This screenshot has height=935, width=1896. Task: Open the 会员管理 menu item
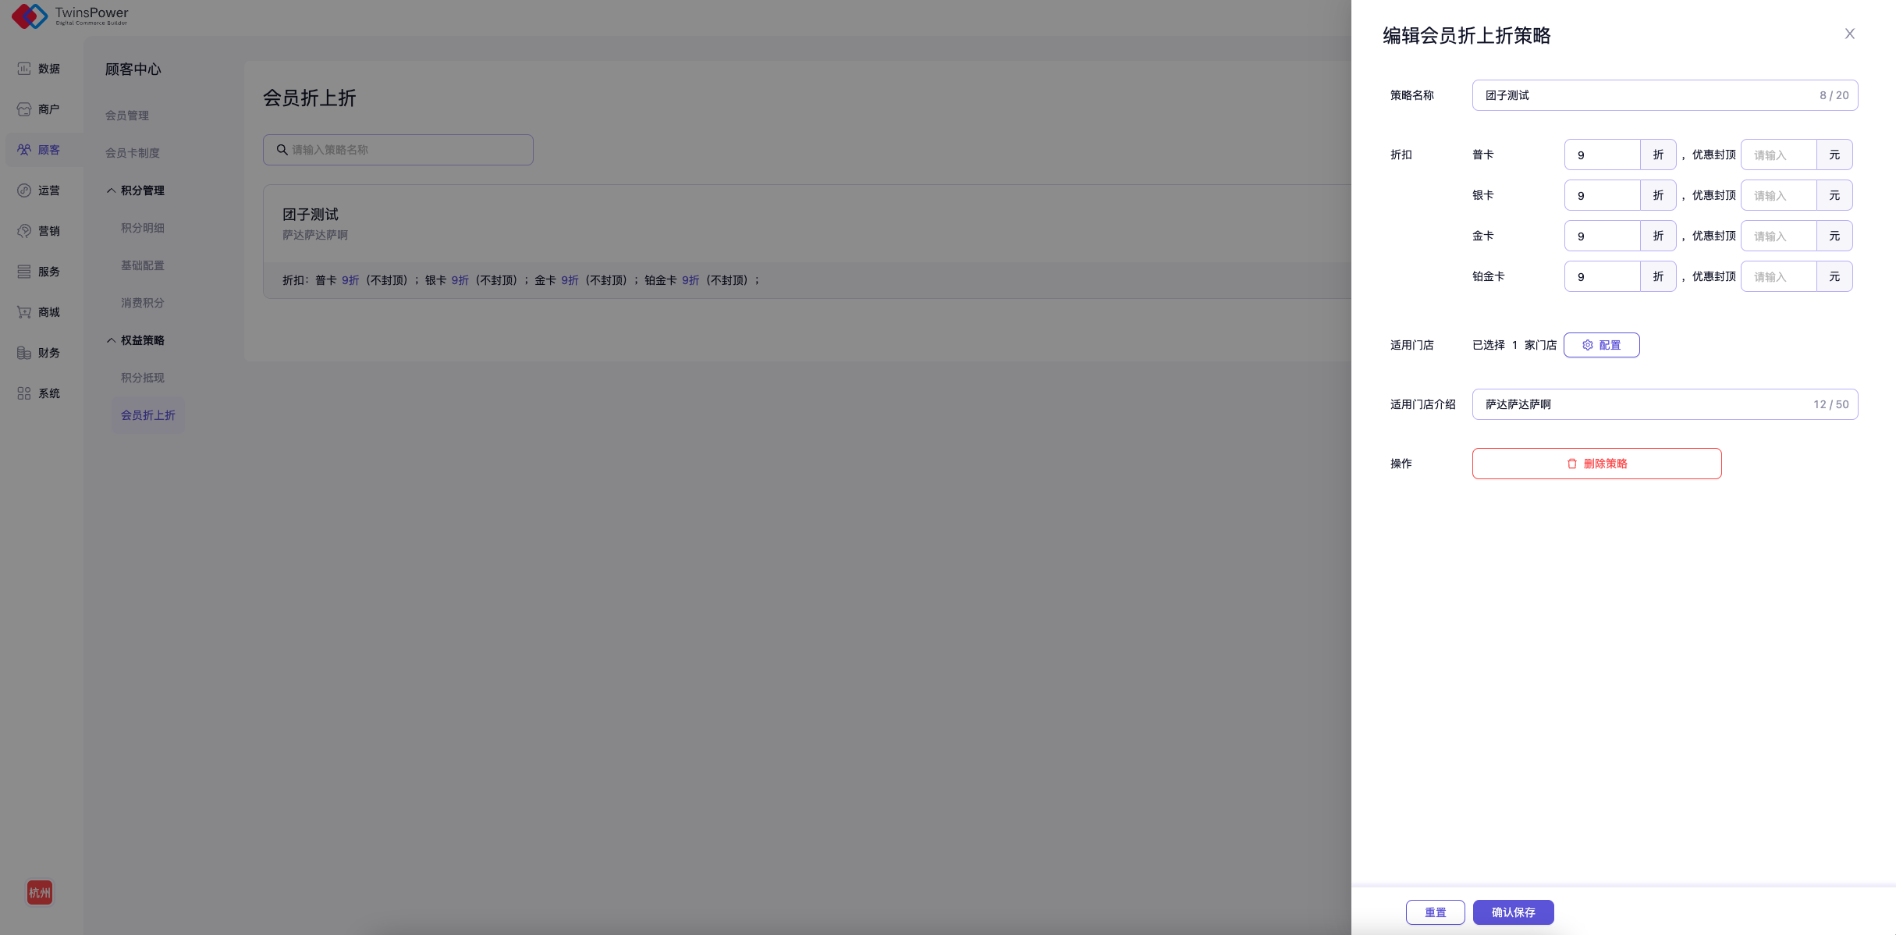coord(127,116)
